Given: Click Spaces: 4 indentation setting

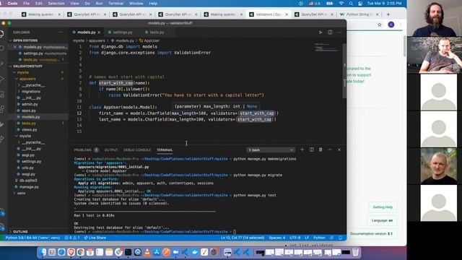Looking at the screenshot, I should 276,238.
